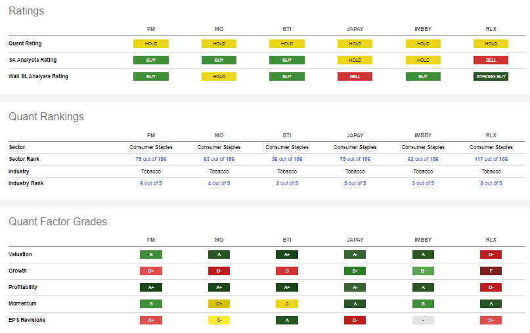530x333 pixels.
Task: Click PM SA Analysts Rating BUY badge
Action: (151, 60)
